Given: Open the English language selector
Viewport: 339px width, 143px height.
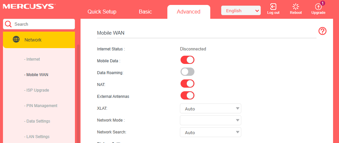Looking at the screenshot, I should [x=241, y=11].
